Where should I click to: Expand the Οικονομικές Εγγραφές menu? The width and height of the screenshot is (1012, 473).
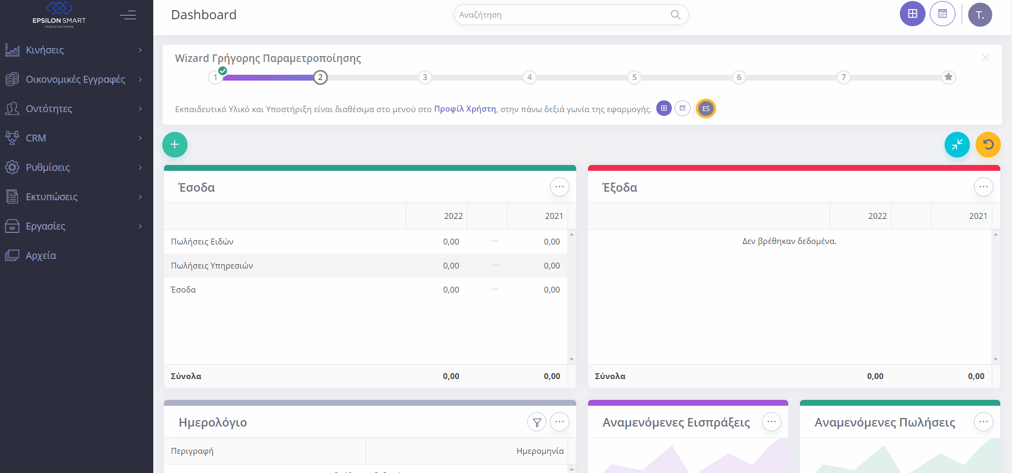[74, 80]
